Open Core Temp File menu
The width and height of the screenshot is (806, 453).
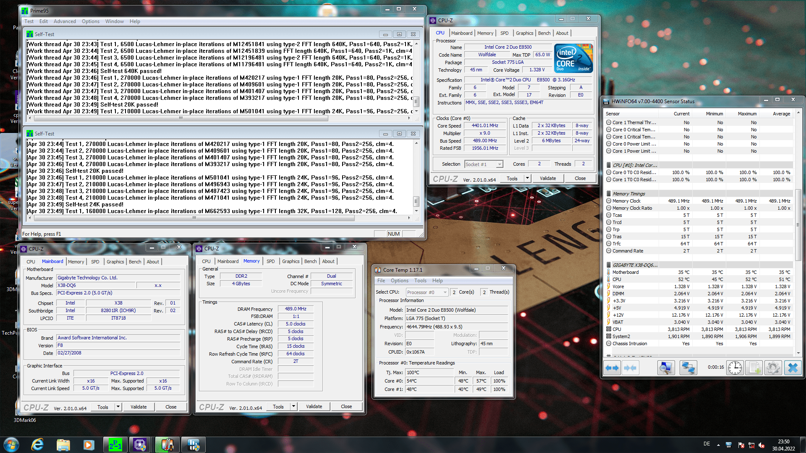click(381, 281)
